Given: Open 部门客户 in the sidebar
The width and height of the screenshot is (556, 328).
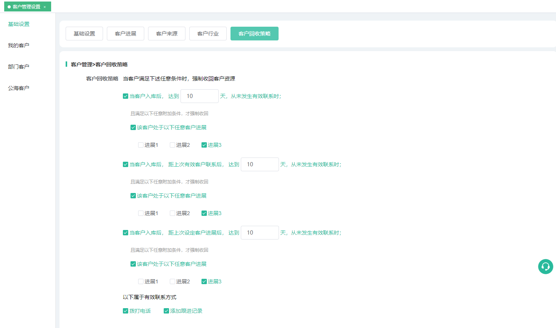Looking at the screenshot, I should coord(19,67).
